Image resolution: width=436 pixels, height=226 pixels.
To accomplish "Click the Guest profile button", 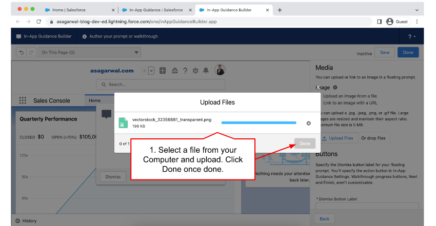I will [x=398, y=22].
